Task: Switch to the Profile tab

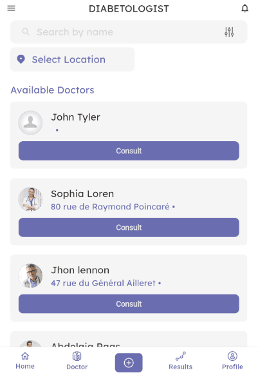Action: click(x=232, y=361)
